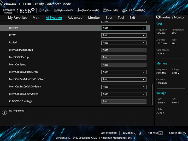
Task: Click the MemCsOdtSetup value field
Action: [x=124, y=57]
